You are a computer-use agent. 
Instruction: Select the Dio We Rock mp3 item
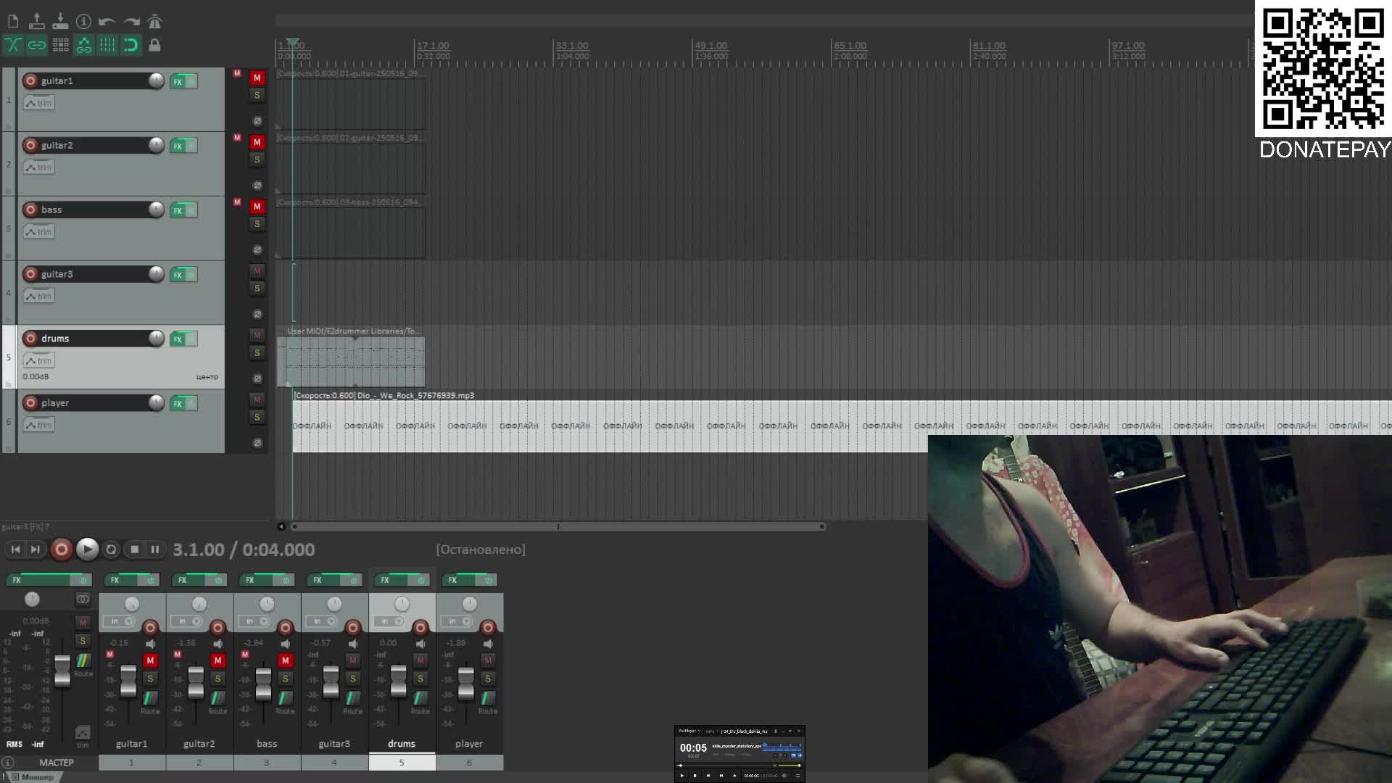pos(841,426)
